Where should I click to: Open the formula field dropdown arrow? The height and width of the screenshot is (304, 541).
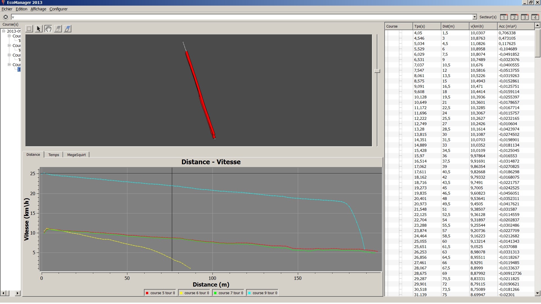point(475,17)
